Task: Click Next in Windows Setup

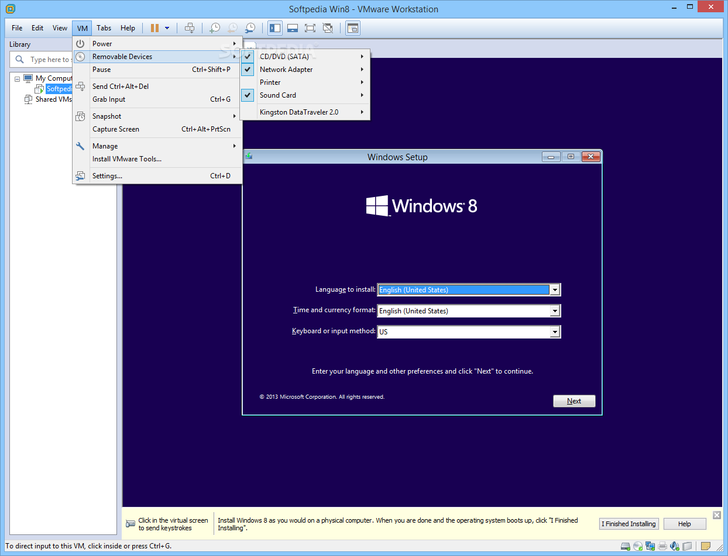Action: [574, 401]
